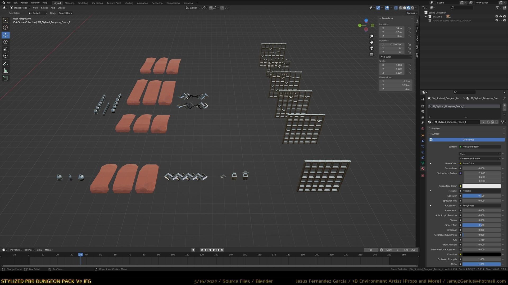This screenshot has height=285, width=508.
Task: Open Object Data green triangle tab
Action: [423, 163]
